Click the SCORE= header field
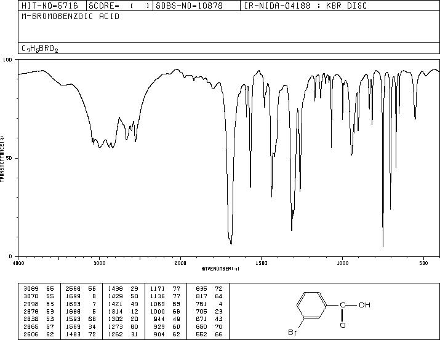The height and width of the screenshot is (340, 440). (x=119, y=6)
